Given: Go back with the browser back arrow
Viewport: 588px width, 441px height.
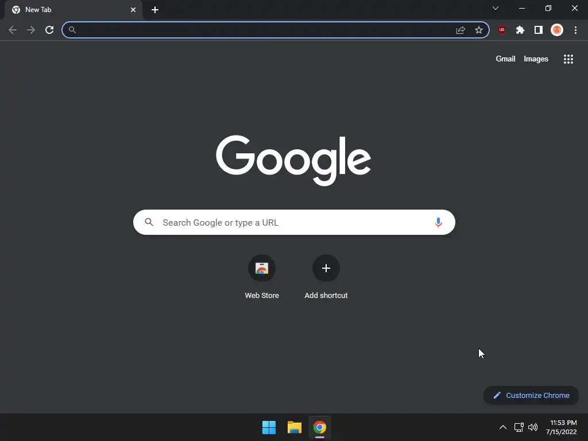Looking at the screenshot, I should point(13,30).
